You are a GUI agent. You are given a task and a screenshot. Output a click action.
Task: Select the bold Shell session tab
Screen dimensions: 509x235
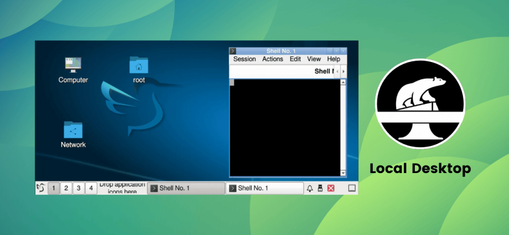coord(324,71)
